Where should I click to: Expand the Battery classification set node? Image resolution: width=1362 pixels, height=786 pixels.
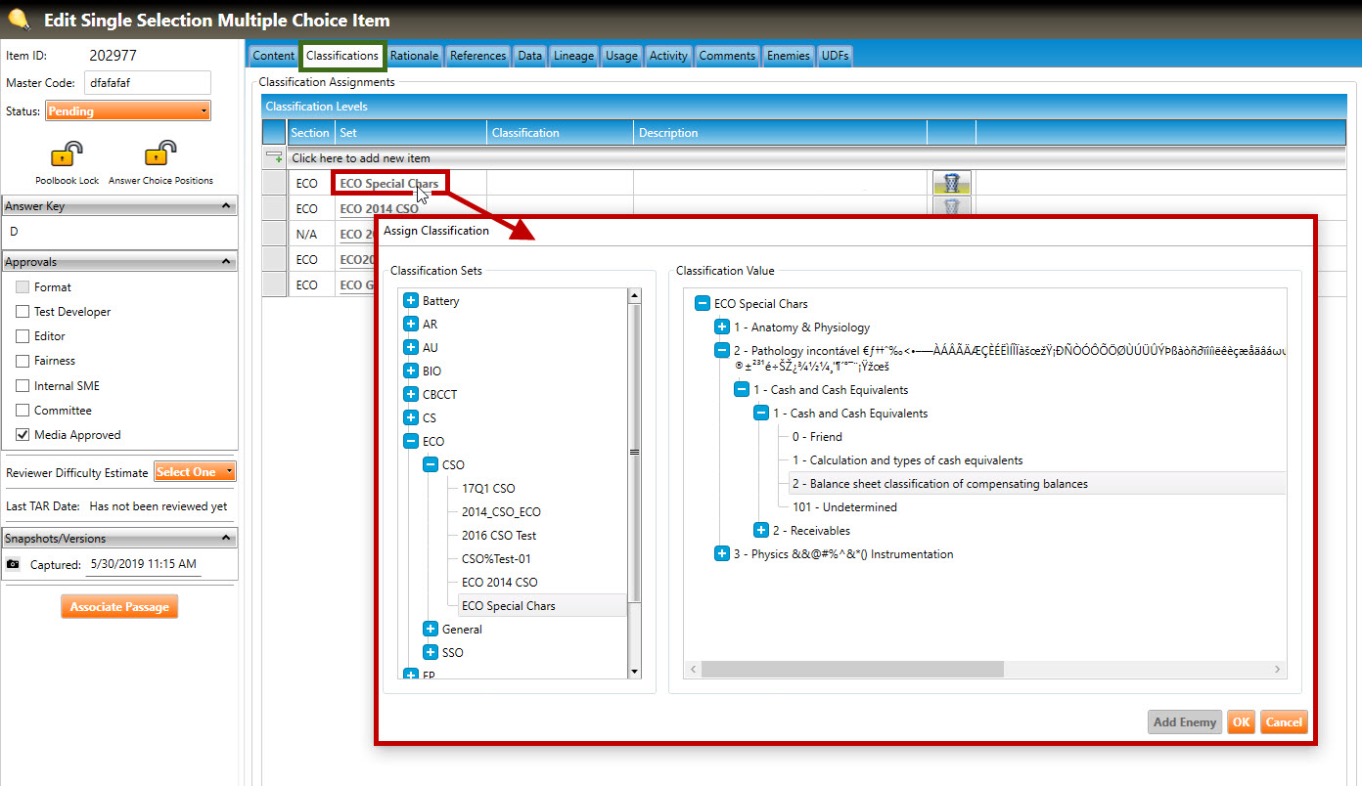pyautogui.click(x=411, y=301)
